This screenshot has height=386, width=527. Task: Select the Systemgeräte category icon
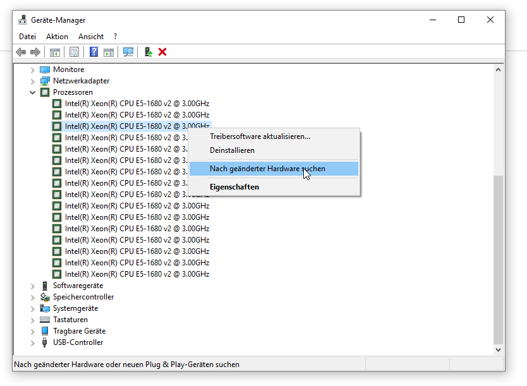pos(45,308)
